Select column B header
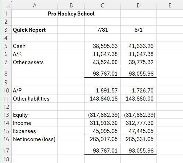 71,5
